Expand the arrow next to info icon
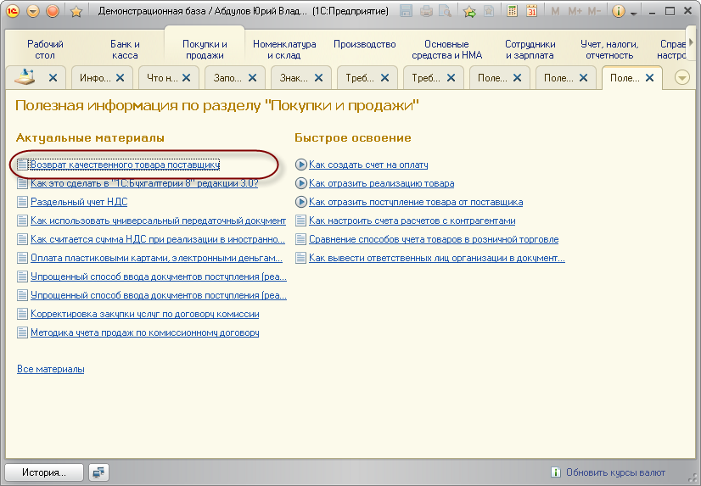Viewport: 701px width, 486px height. (633, 14)
